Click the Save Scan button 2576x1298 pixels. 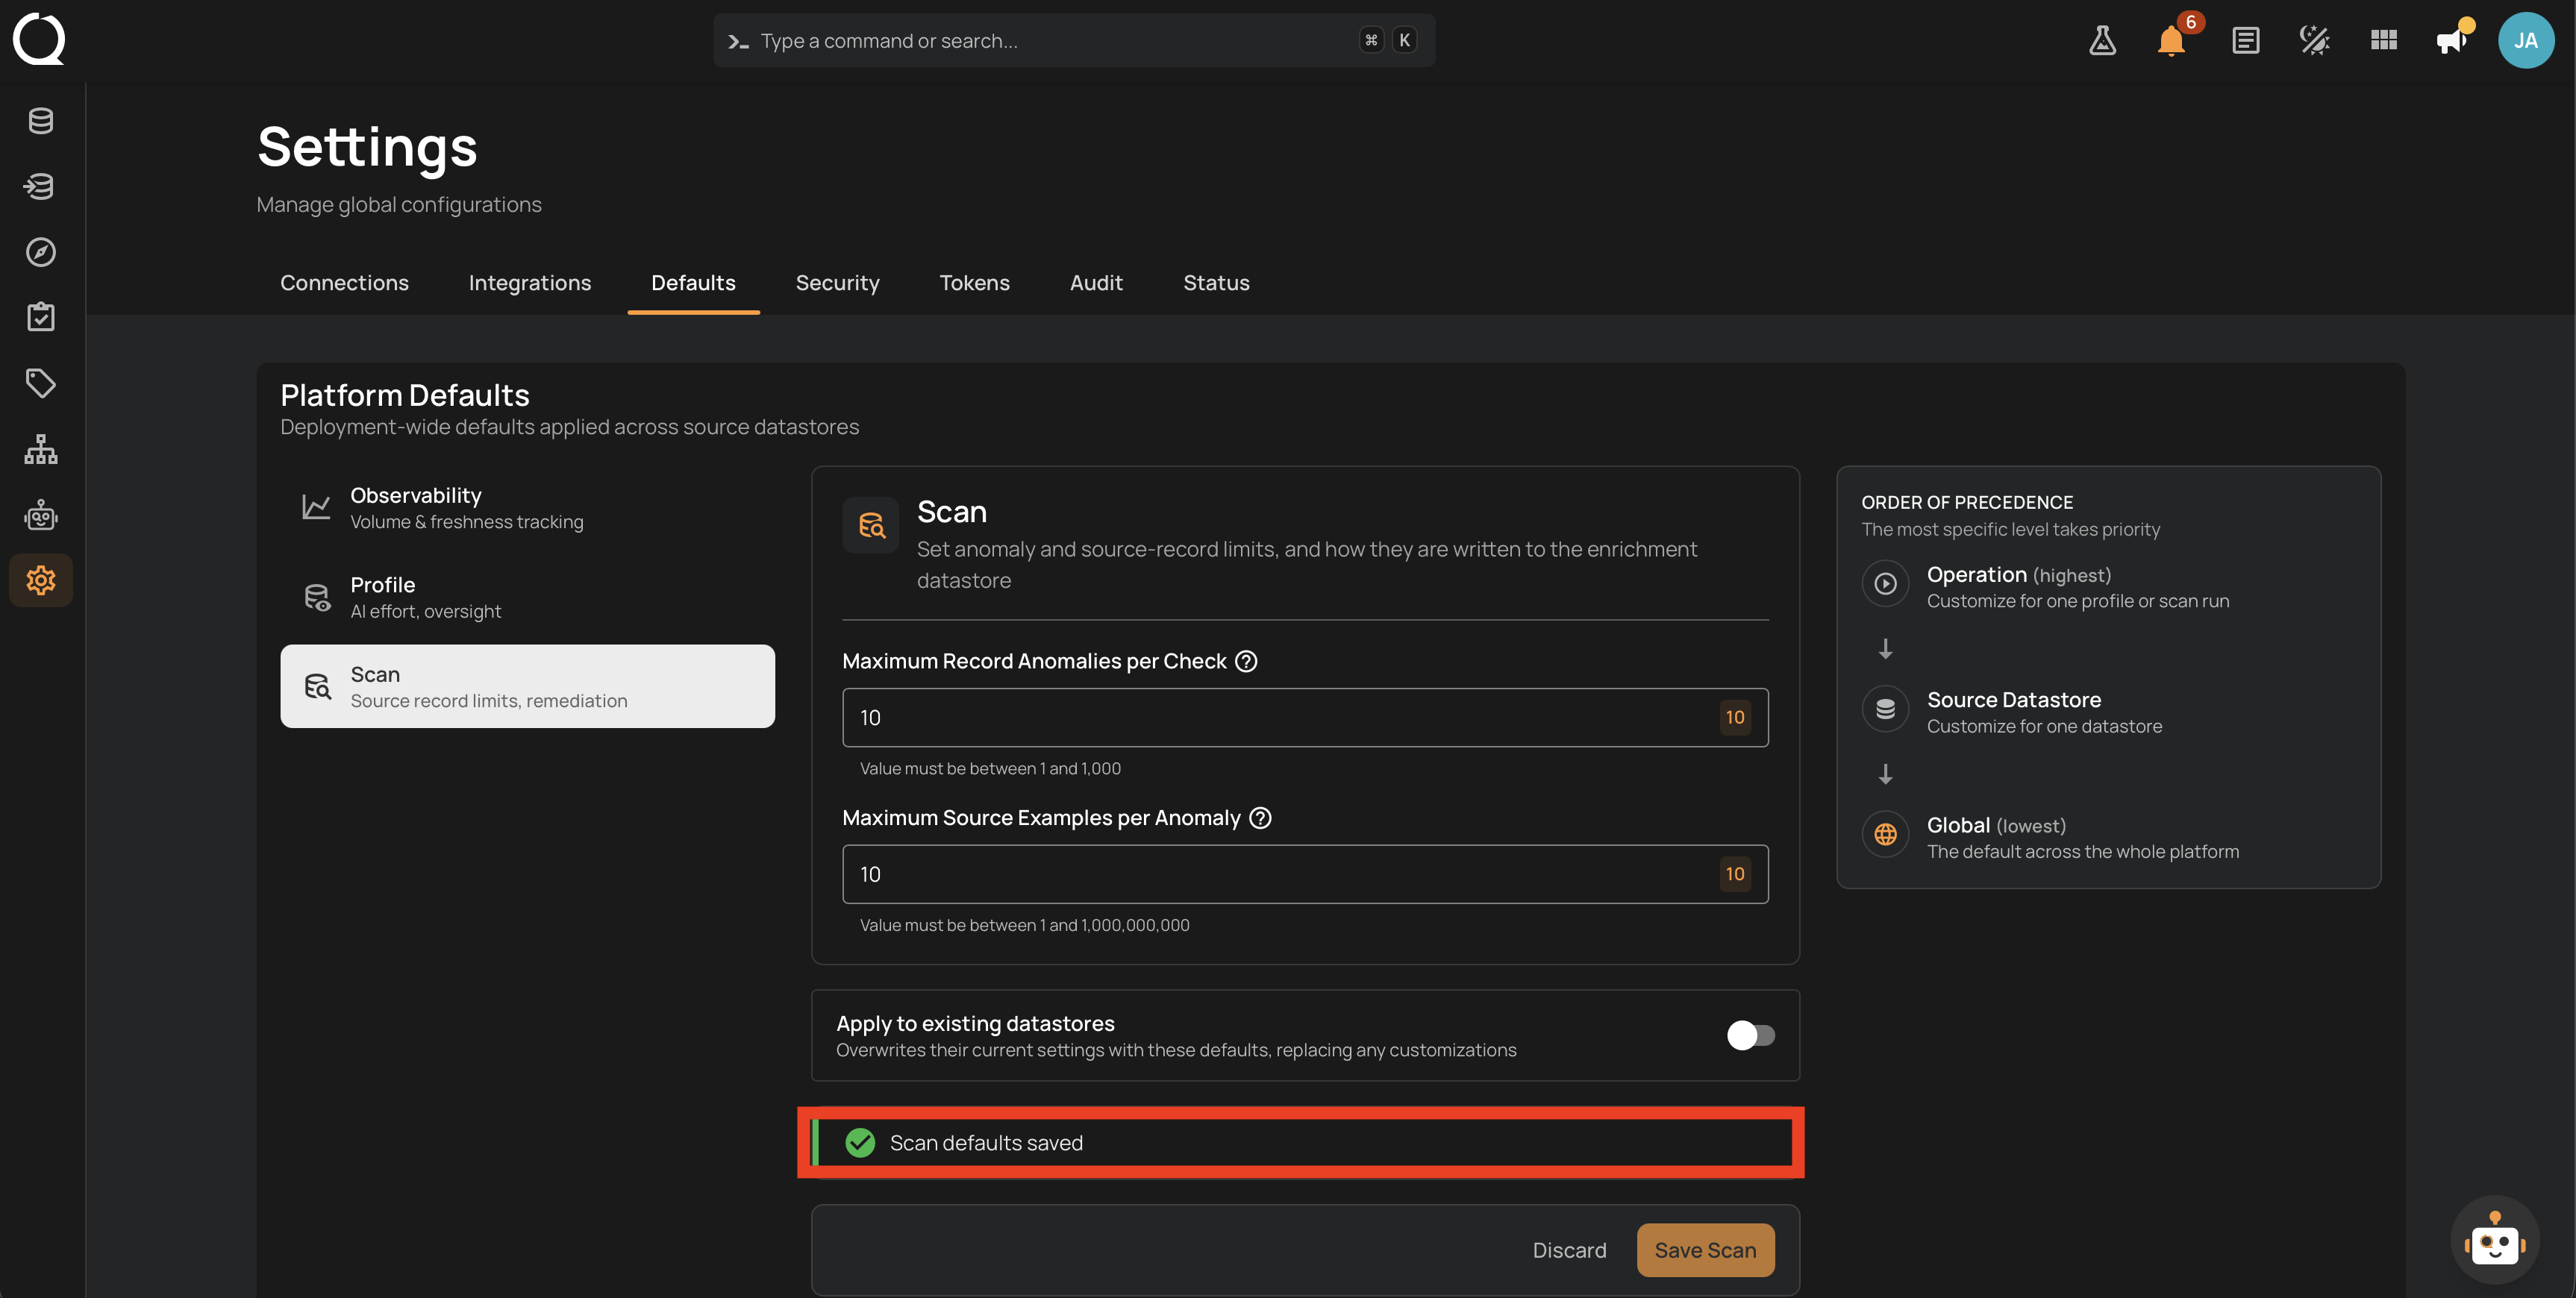pos(1705,1250)
